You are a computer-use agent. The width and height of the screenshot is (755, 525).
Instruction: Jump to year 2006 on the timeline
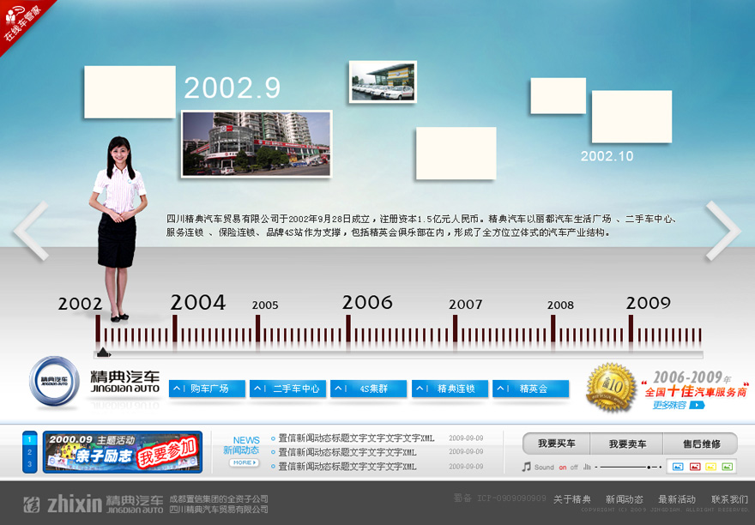(367, 303)
